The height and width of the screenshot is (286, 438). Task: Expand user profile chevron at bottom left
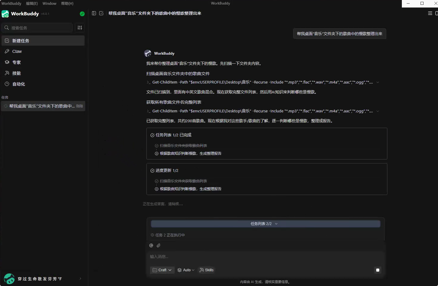[x=80, y=279]
